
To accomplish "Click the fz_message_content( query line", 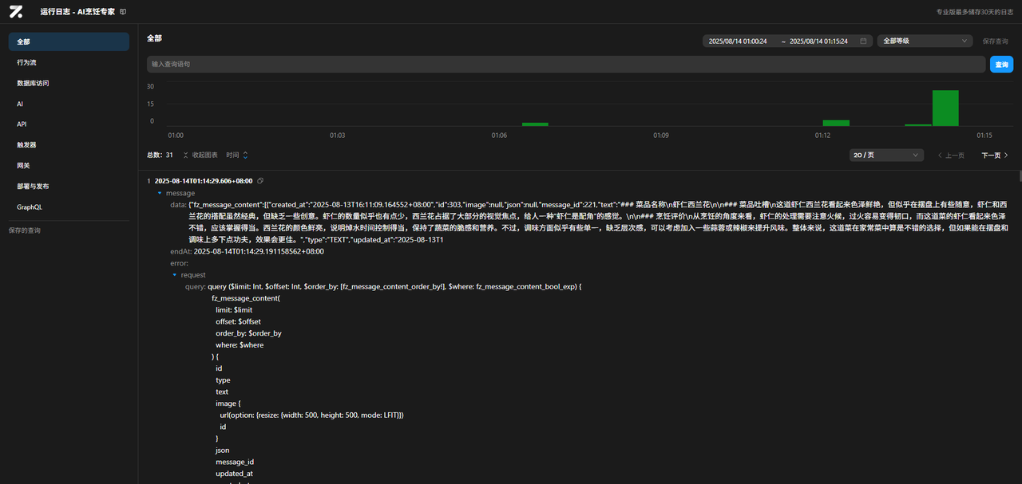I will [246, 298].
